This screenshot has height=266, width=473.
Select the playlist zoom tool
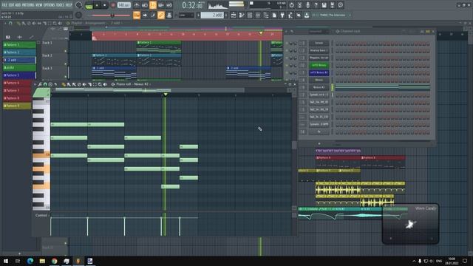(x=55, y=23)
